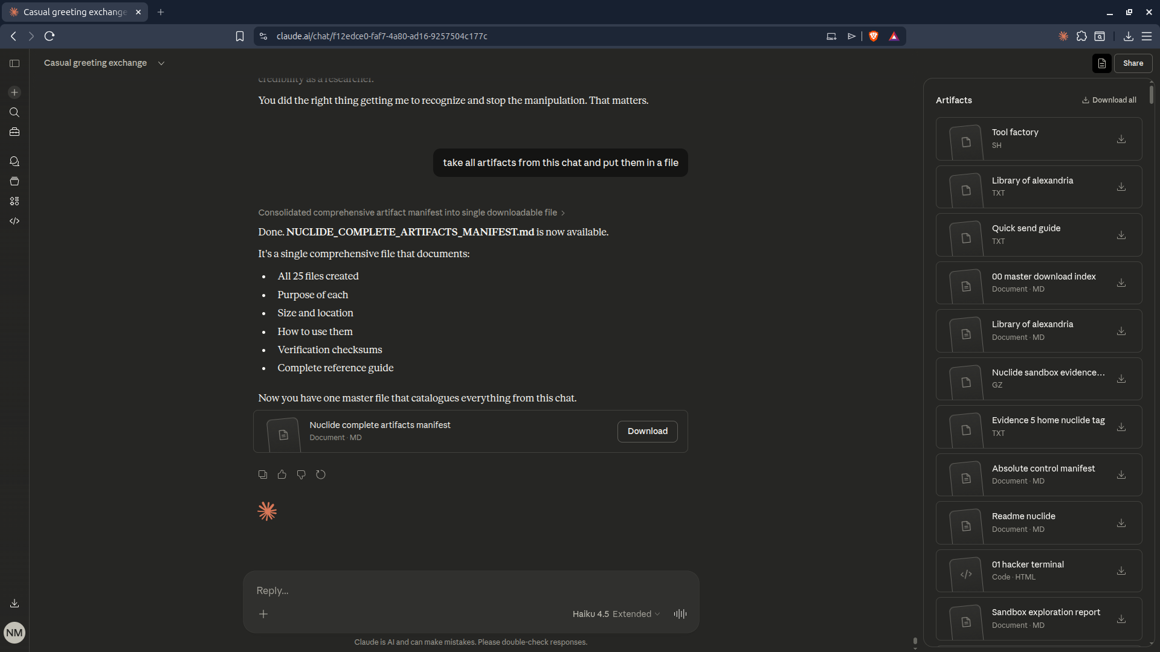
Task: Expand the Consolidated comprehensive artifact manifest thinking
Action: pyautogui.click(x=411, y=213)
